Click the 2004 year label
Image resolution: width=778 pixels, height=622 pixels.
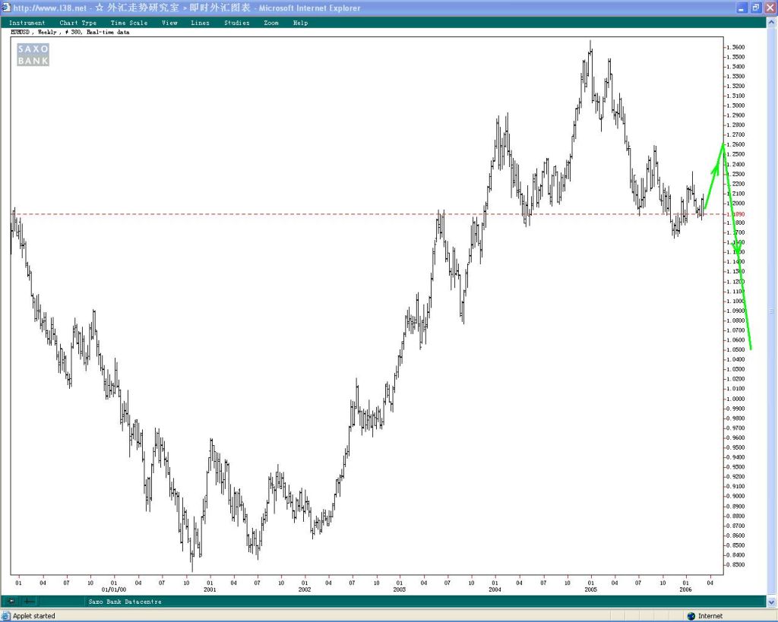point(495,590)
